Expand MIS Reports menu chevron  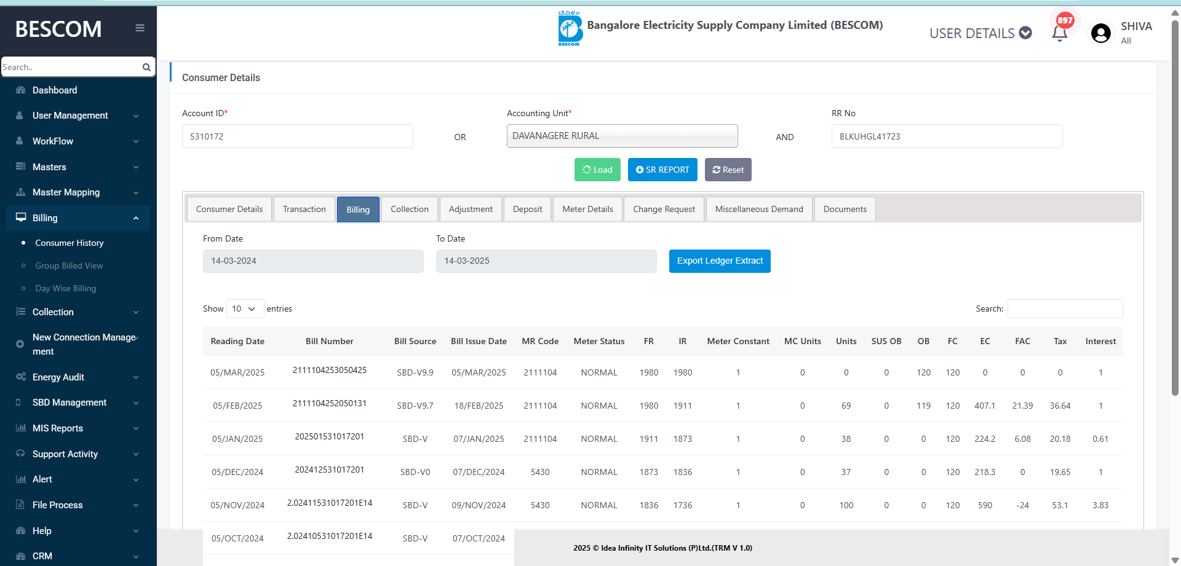point(136,428)
